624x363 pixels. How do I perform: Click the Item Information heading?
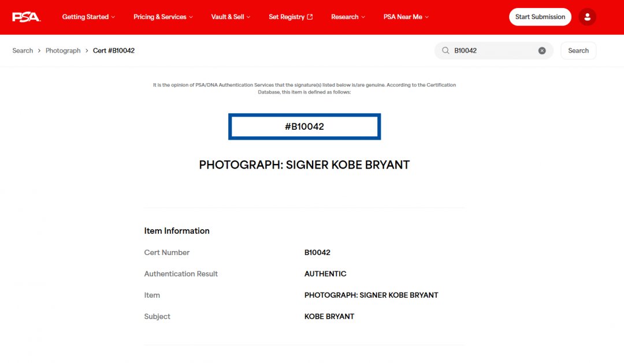point(177,231)
